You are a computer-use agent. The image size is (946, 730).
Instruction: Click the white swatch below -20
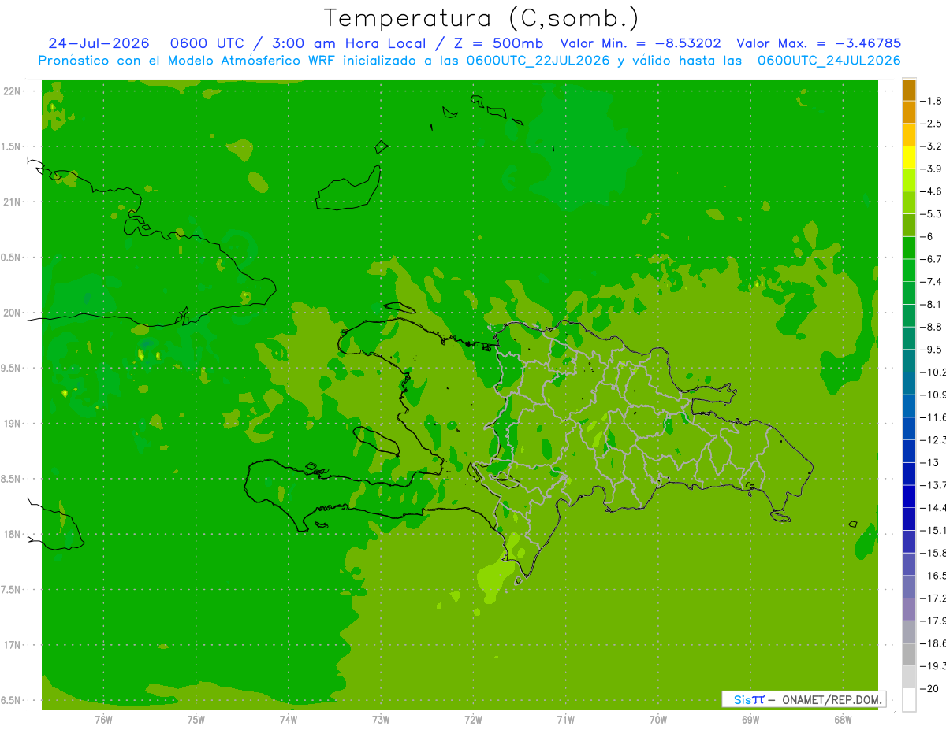tap(909, 699)
